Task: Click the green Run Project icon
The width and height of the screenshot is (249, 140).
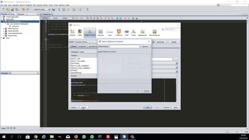Action: pyautogui.click(x=68, y=9)
